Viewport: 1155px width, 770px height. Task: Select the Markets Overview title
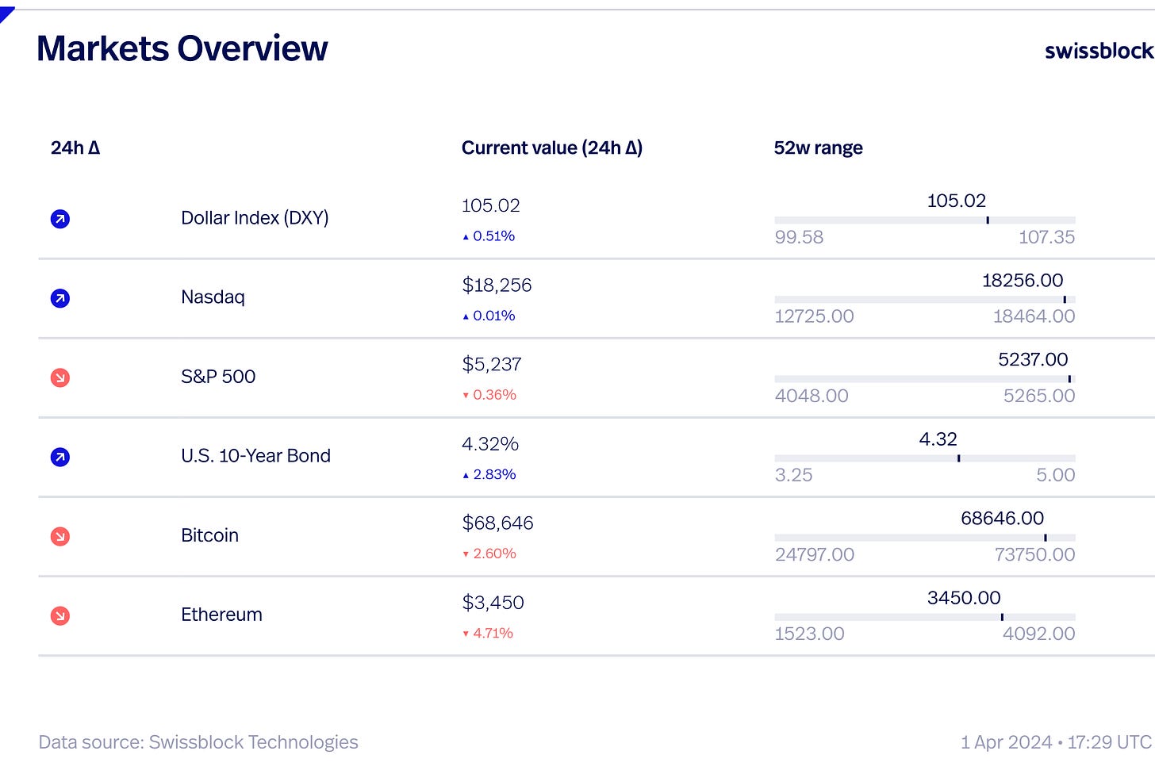182,48
